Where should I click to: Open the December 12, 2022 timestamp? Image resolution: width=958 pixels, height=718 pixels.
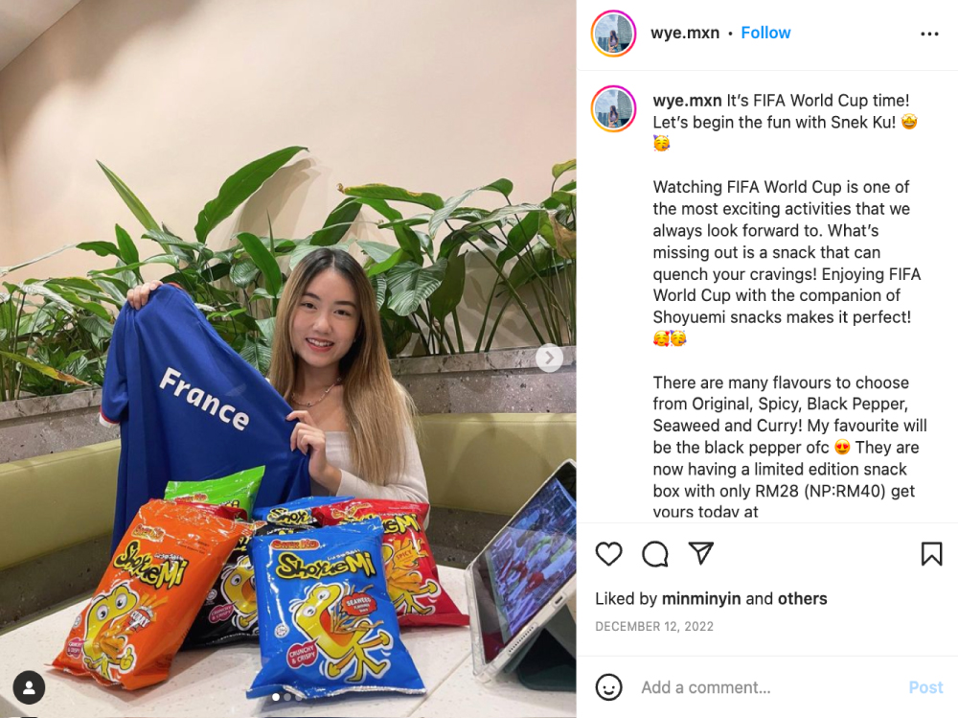point(654,626)
